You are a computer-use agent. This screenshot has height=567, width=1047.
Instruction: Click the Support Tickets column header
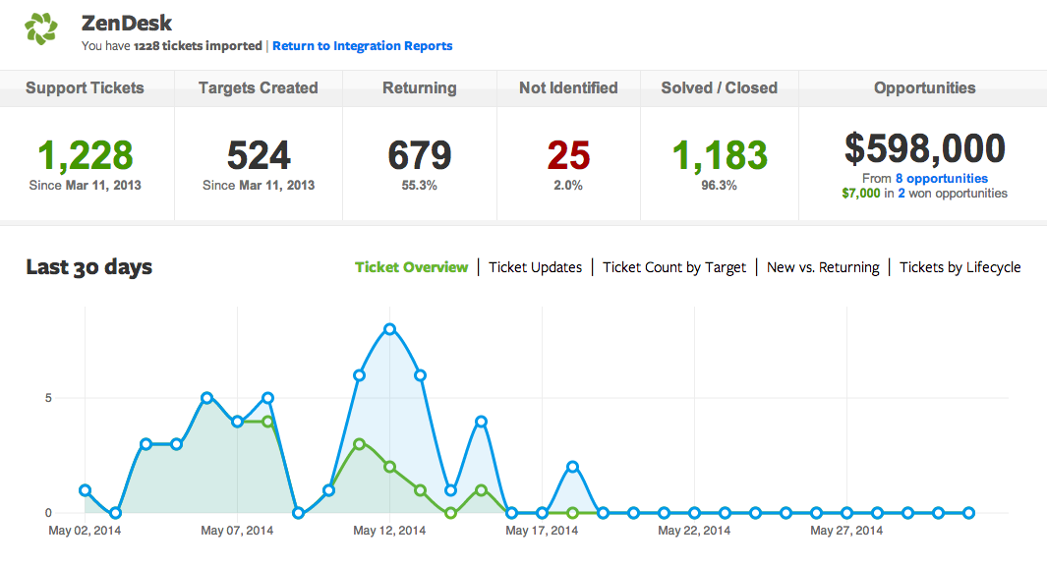pos(85,88)
